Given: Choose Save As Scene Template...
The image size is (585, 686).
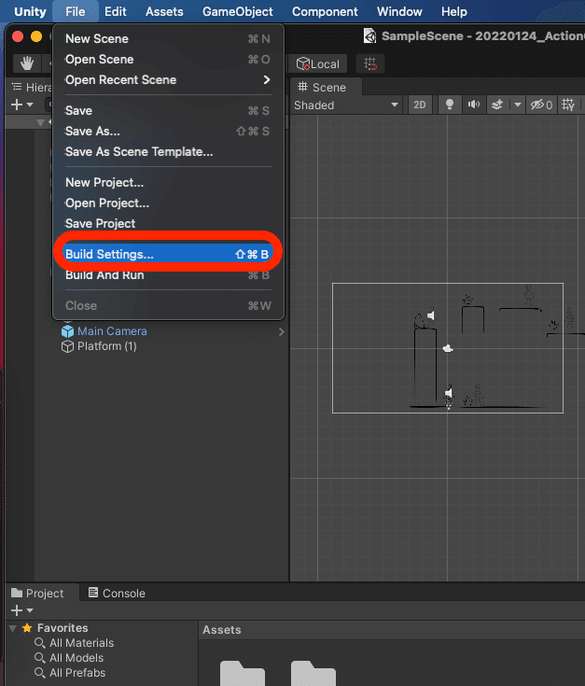Looking at the screenshot, I should [168, 152].
